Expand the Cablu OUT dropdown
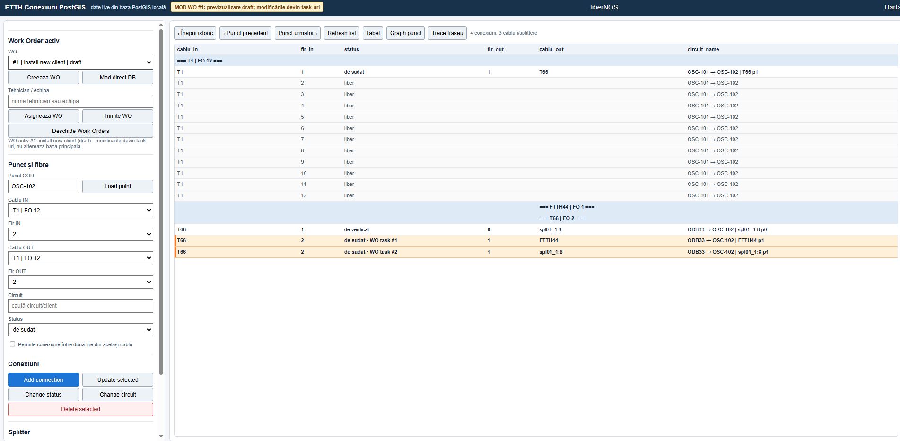Screen dimensions: 900x441 [x=80, y=258]
